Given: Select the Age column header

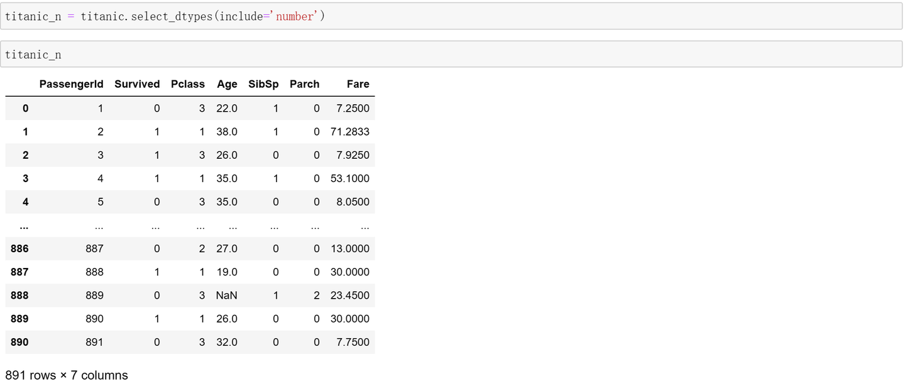Looking at the screenshot, I should [227, 84].
